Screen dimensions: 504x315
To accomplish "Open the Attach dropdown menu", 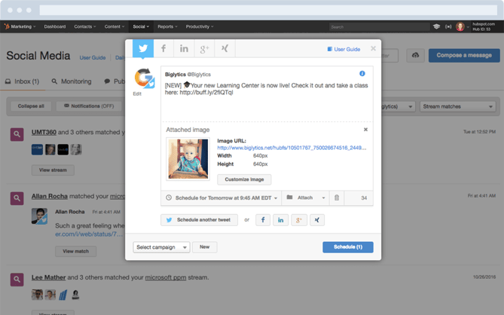I will tap(305, 197).
